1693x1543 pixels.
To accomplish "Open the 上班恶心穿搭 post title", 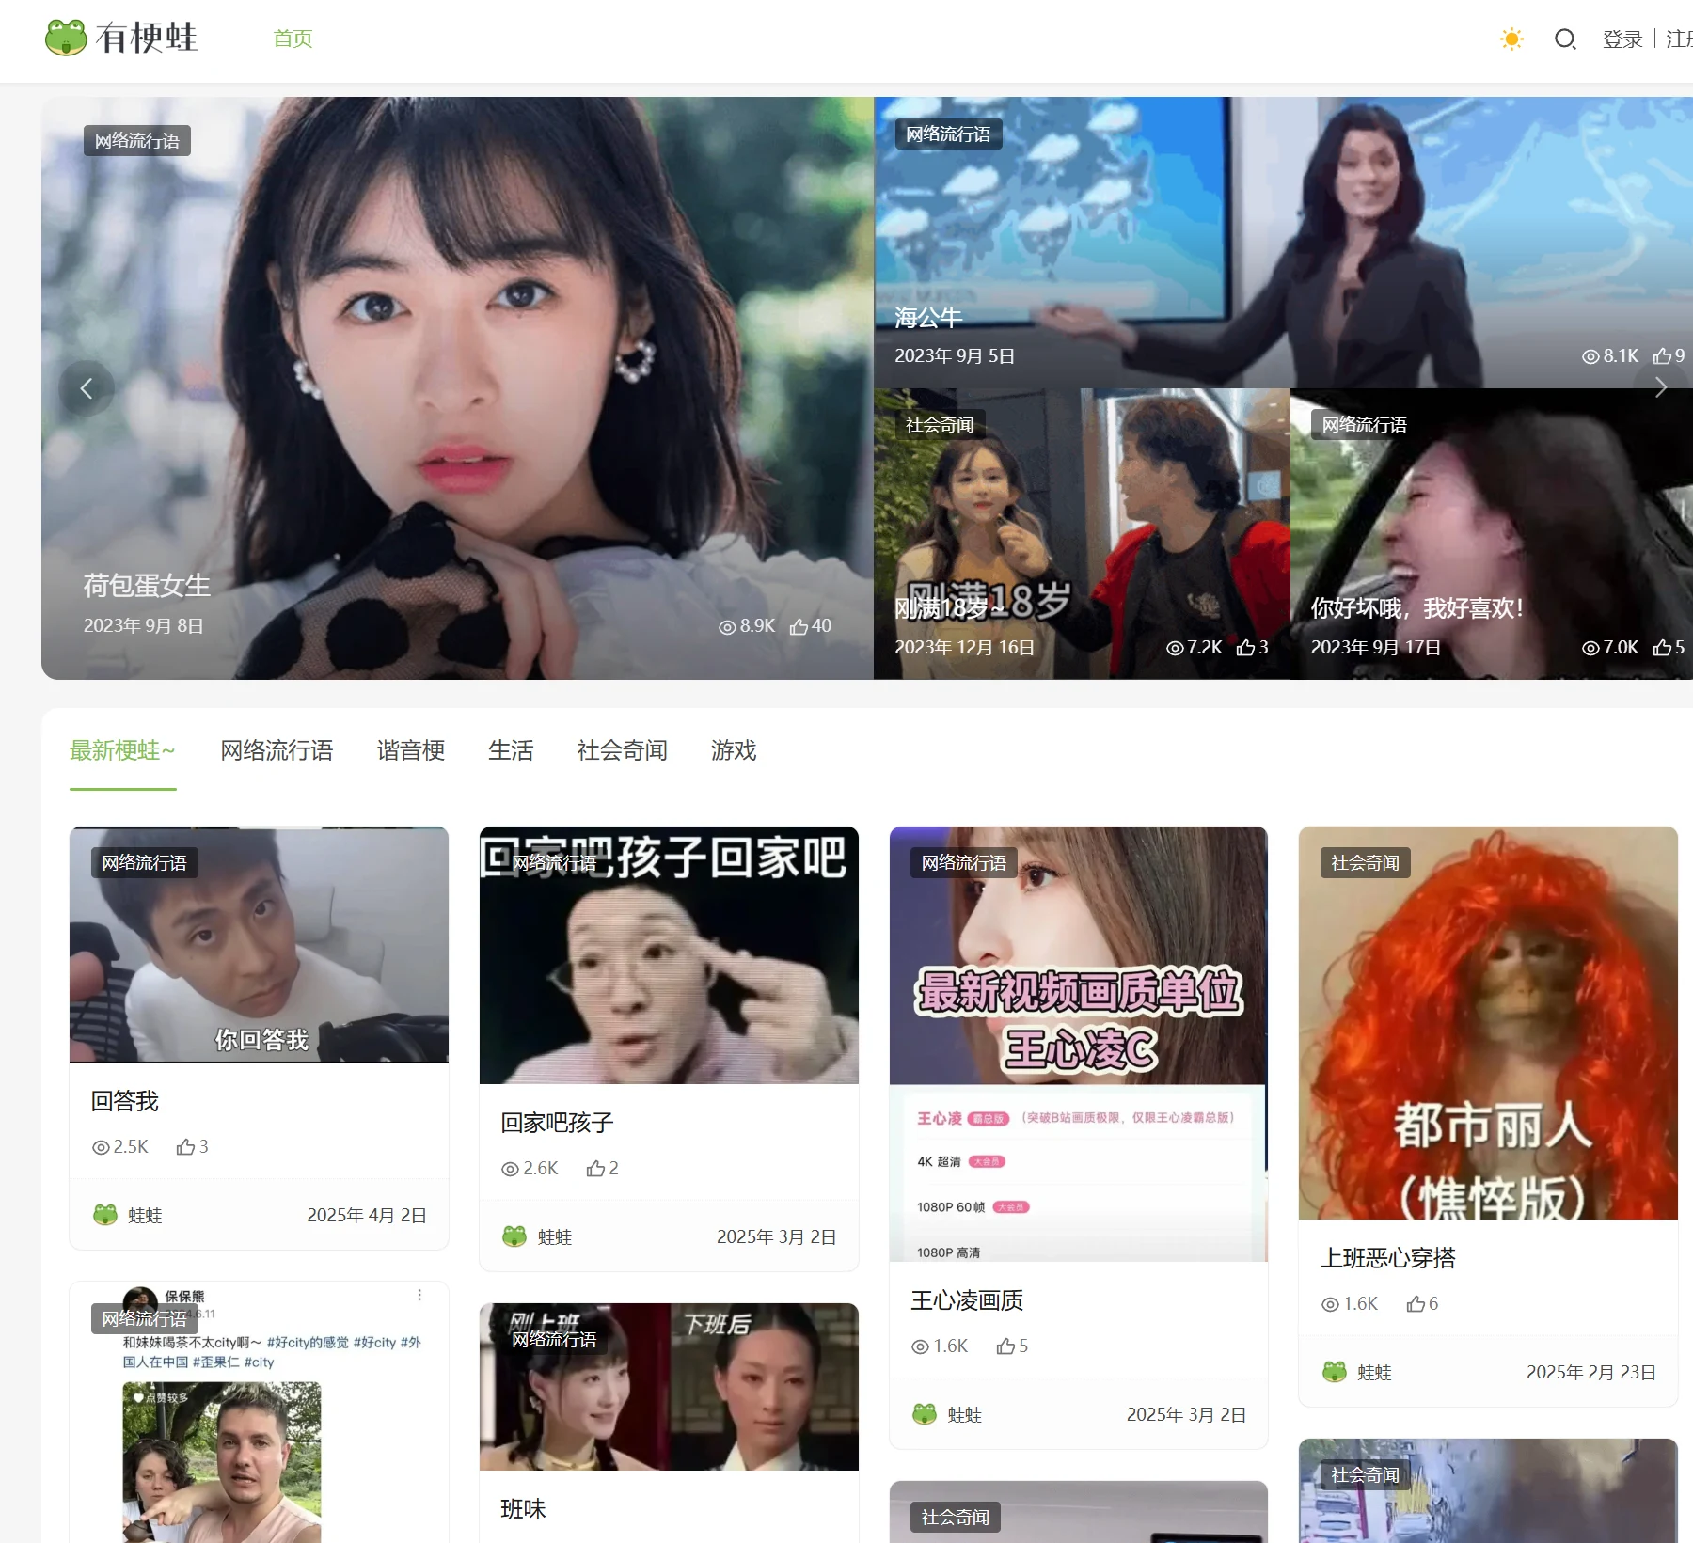I will click(1388, 1258).
